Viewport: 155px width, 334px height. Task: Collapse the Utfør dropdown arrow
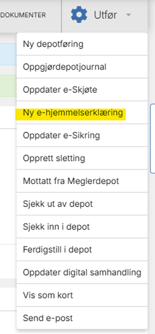pyautogui.click(x=128, y=15)
